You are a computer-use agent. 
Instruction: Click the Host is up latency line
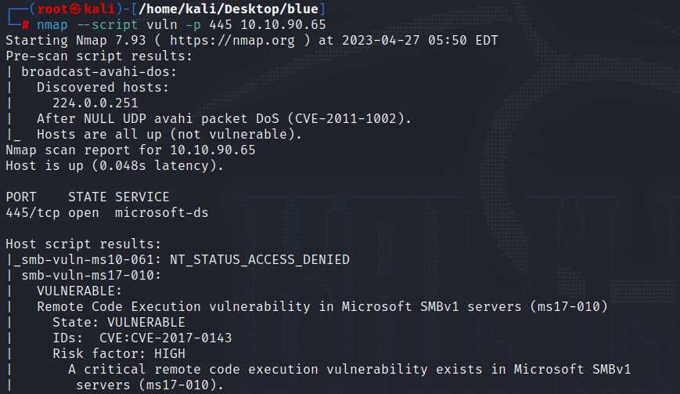[114, 166]
